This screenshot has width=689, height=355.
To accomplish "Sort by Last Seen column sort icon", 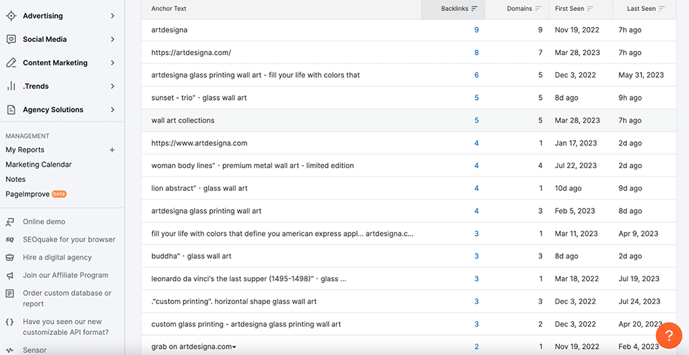I will (661, 9).
